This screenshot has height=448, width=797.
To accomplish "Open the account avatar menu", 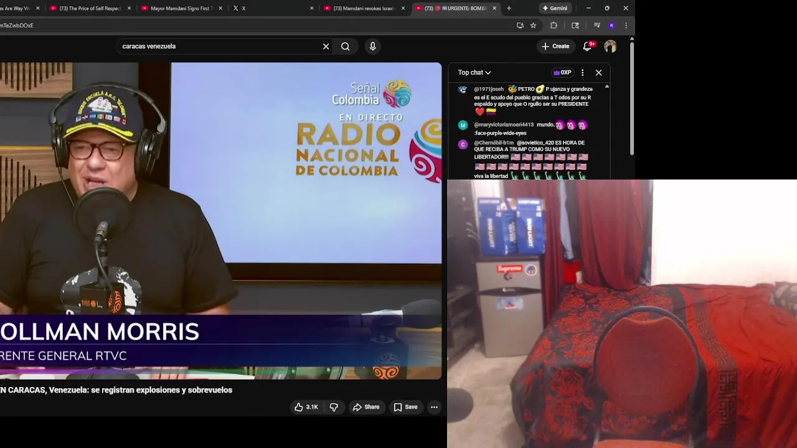I will click(x=610, y=46).
